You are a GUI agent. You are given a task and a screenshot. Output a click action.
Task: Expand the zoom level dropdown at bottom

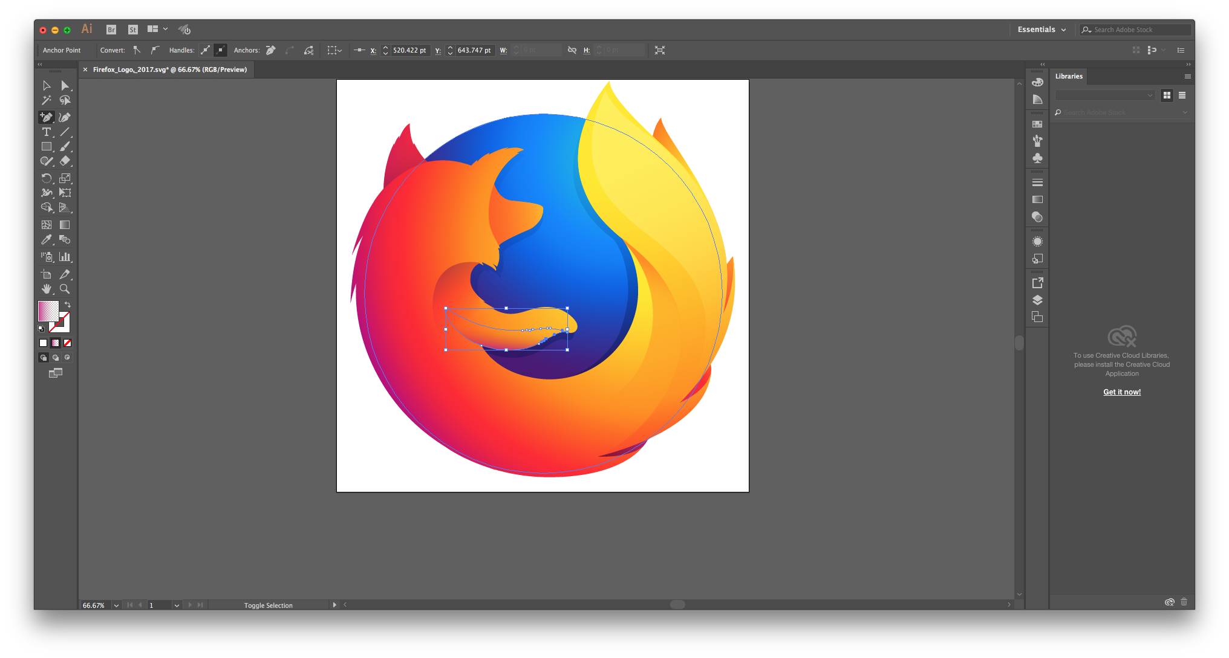click(x=116, y=605)
